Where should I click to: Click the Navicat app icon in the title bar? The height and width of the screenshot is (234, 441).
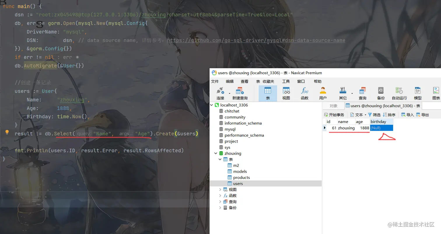point(214,73)
